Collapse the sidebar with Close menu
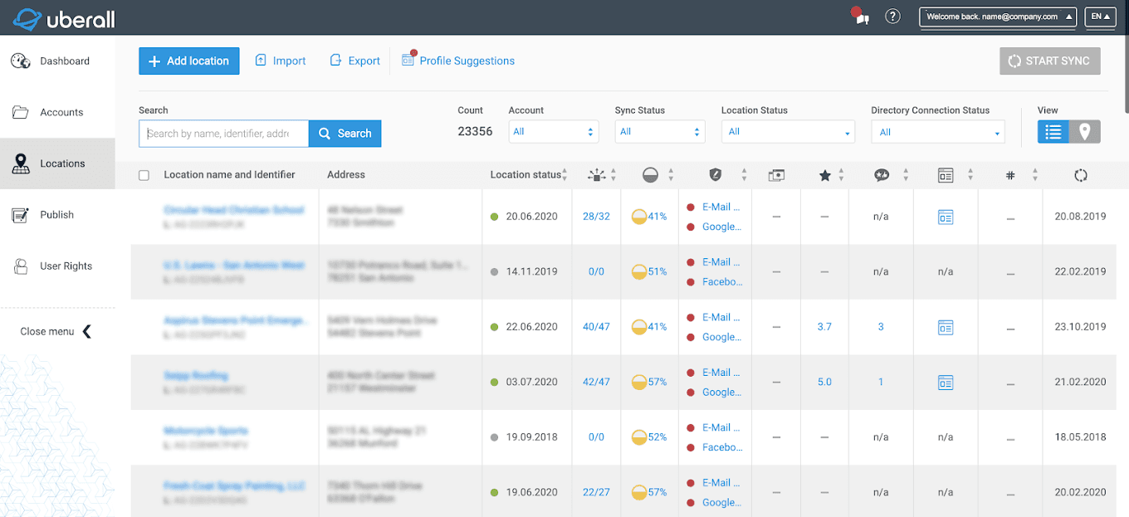1129x517 pixels. point(56,331)
